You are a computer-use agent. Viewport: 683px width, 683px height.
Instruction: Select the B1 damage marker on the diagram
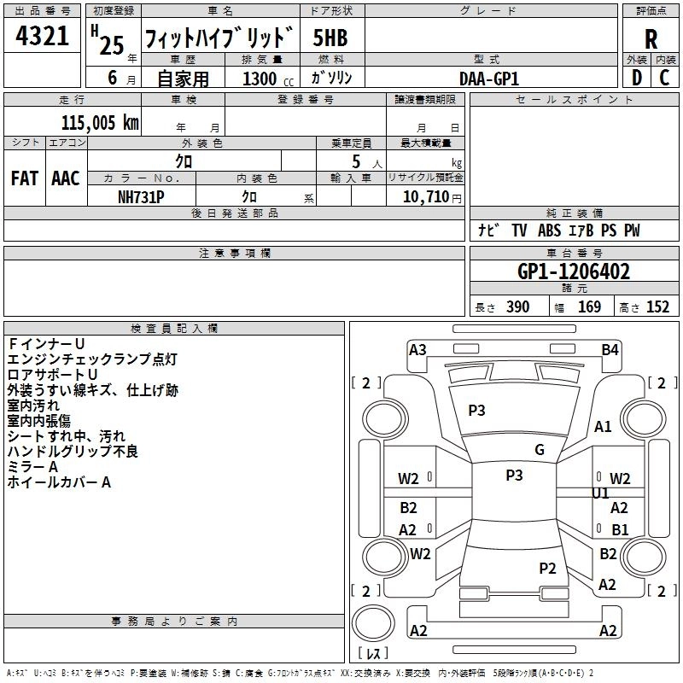(x=620, y=529)
